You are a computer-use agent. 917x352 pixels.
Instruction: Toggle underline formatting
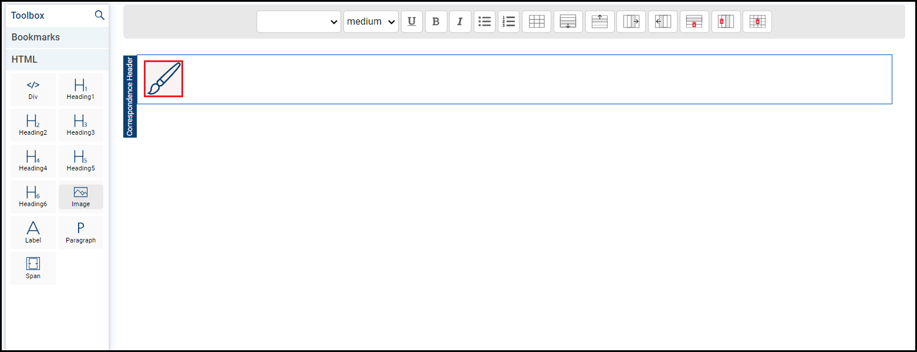(x=412, y=22)
